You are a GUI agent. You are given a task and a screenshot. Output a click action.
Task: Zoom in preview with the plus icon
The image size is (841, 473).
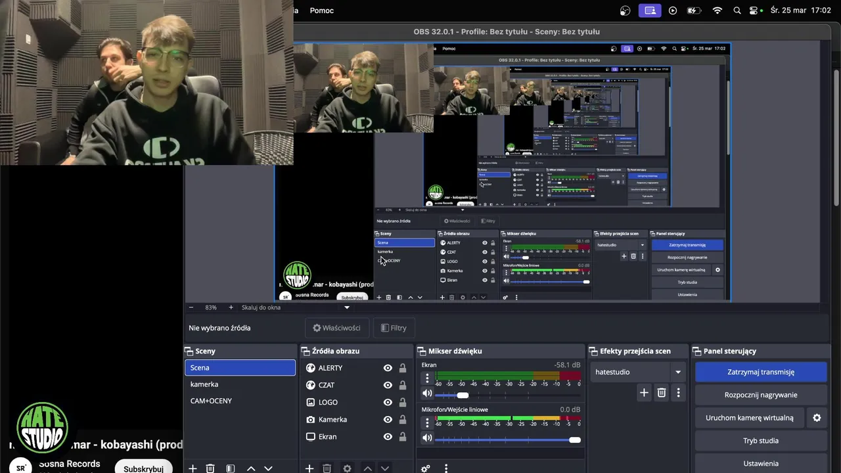tap(231, 307)
